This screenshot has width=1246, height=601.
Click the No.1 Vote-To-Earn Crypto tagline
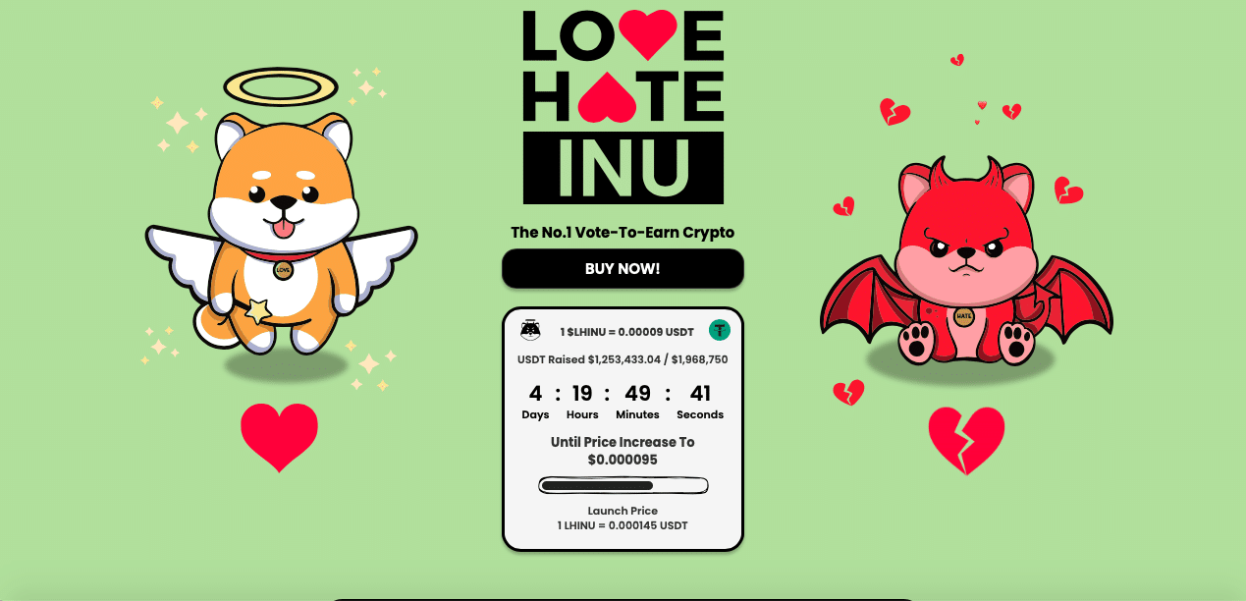coord(623,233)
